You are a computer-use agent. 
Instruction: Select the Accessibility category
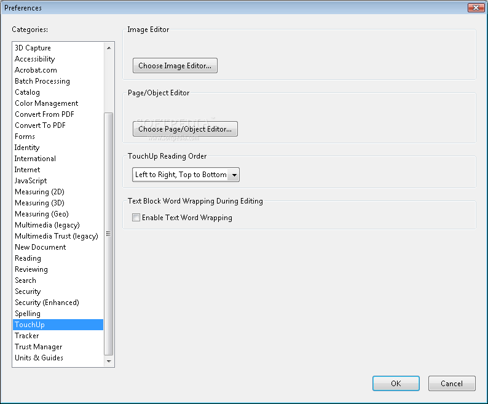pyautogui.click(x=58, y=59)
